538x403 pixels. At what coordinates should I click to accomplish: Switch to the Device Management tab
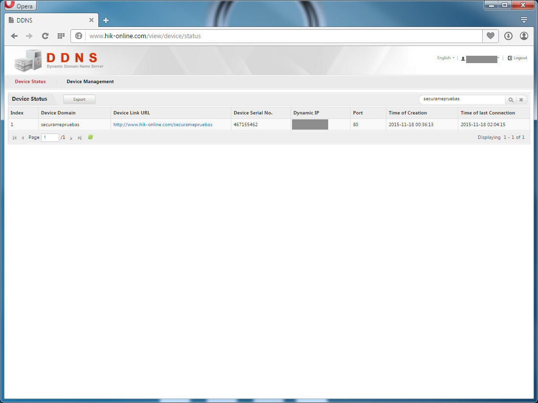pos(90,82)
